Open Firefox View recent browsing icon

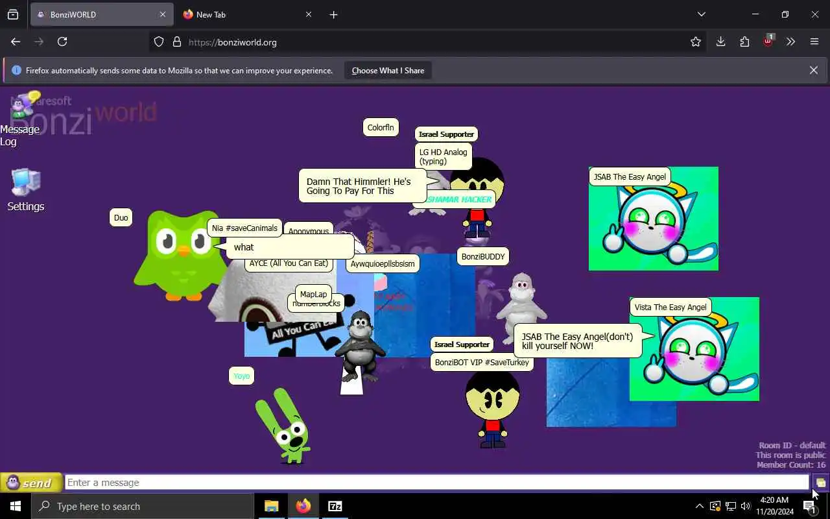pos(13,14)
